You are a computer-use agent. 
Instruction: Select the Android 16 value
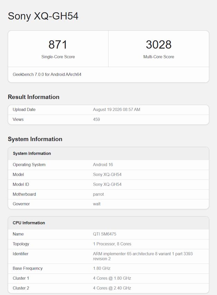103,165
